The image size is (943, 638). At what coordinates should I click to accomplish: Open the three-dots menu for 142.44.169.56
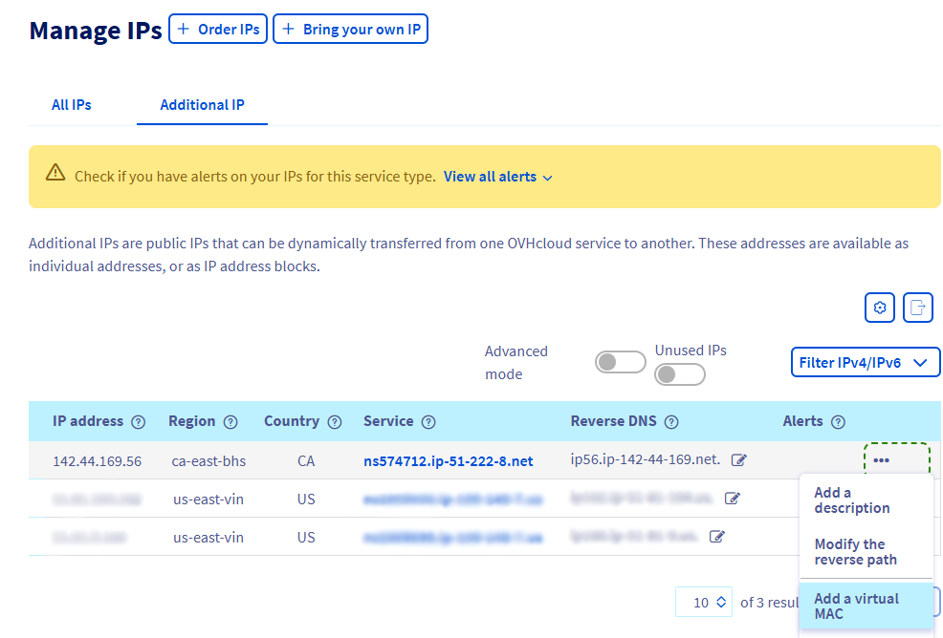point(882,460)
